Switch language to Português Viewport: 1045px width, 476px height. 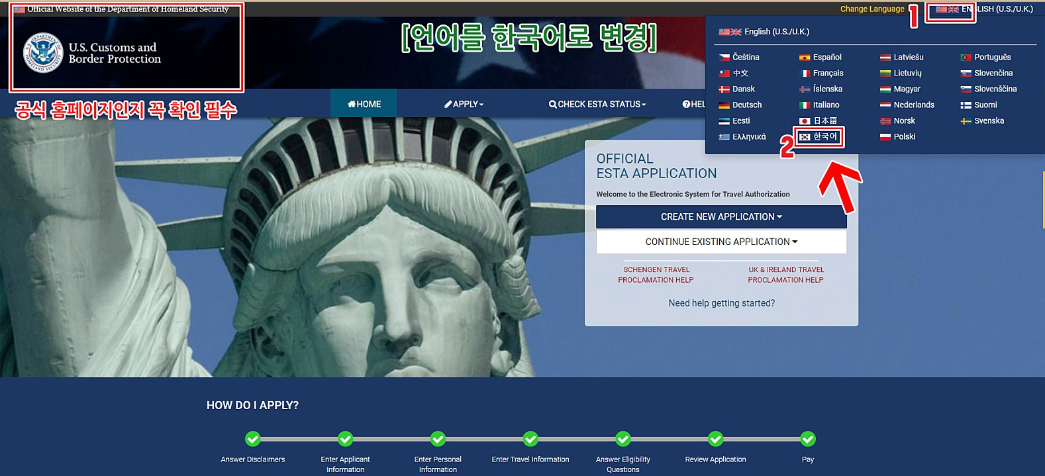tap(986, 57)
